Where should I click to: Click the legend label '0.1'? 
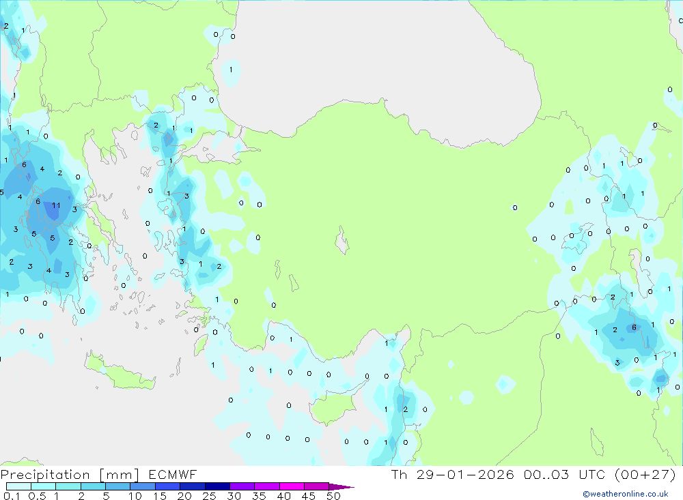point(12,496)
